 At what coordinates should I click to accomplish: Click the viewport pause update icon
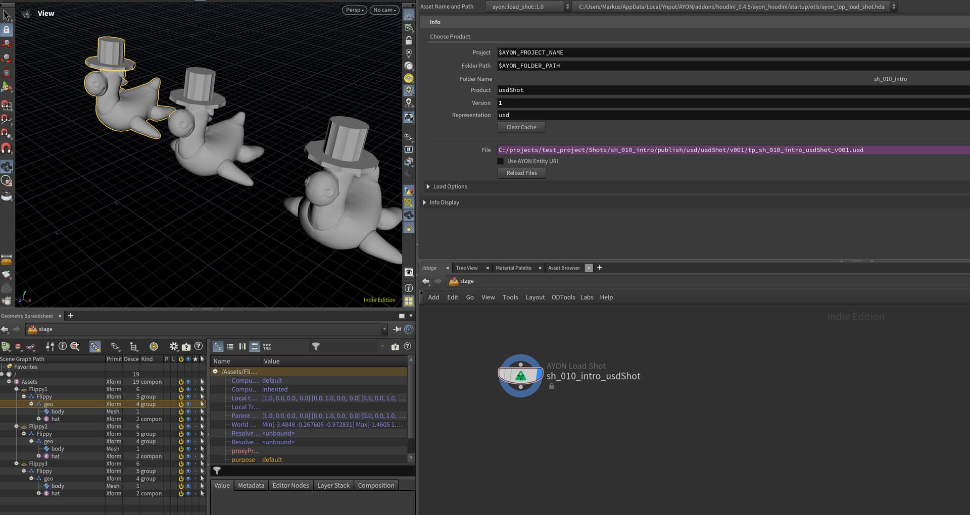tap(409, 149)
